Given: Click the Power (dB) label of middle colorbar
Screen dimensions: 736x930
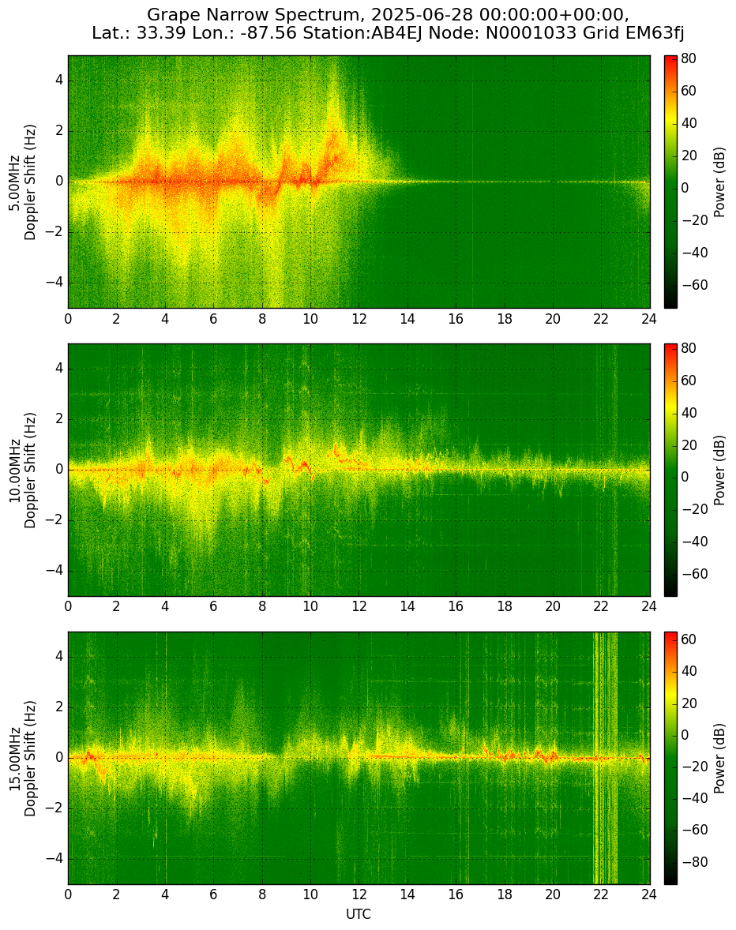Looking at the screenshot, I should (719, 470).
